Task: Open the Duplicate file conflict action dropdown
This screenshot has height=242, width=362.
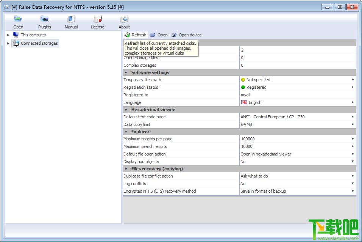Action: (353, 176)
